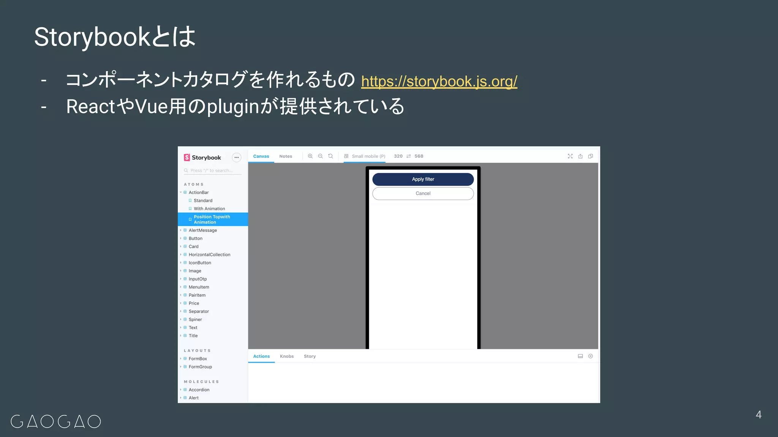Click the search magnifier icon in sidebar

tap(186, 171)
